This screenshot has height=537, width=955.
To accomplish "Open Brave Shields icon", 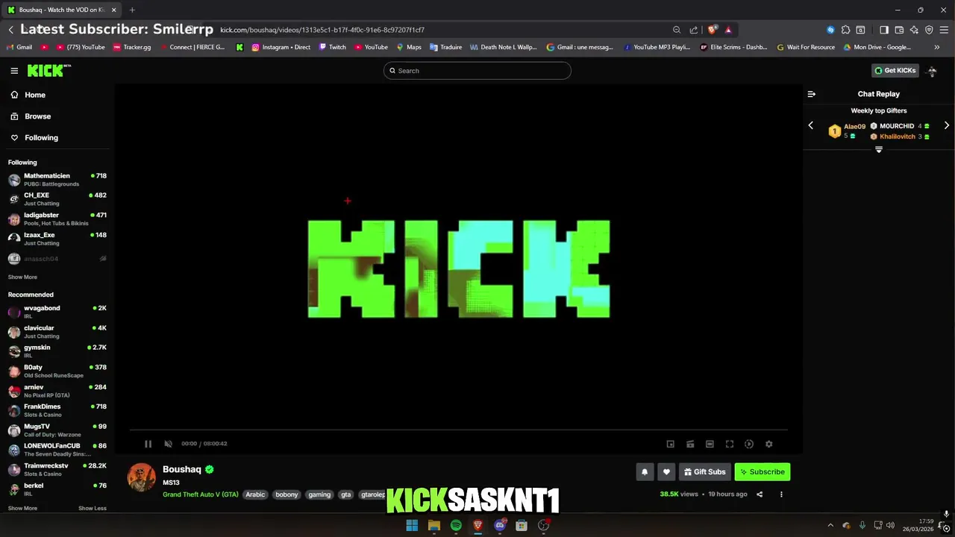I will [713, 30].
